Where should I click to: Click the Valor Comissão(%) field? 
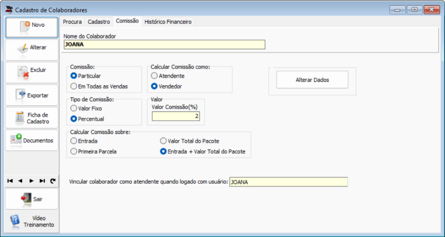click(x=176, y=116)
